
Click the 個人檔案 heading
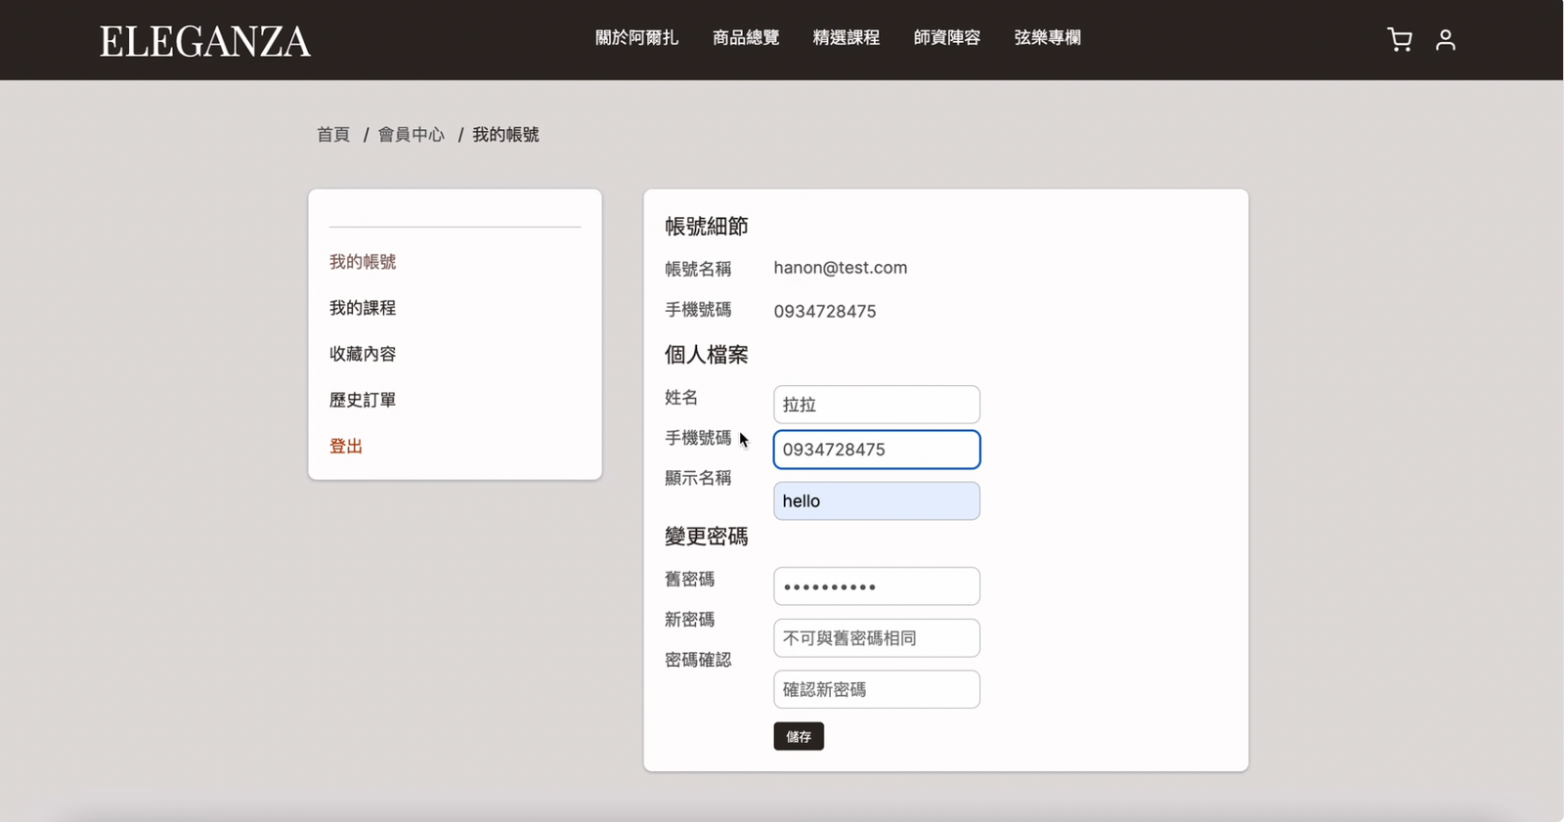pos(707,355)
